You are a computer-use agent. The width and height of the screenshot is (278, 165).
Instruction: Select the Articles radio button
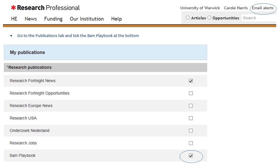pos(188,18)
